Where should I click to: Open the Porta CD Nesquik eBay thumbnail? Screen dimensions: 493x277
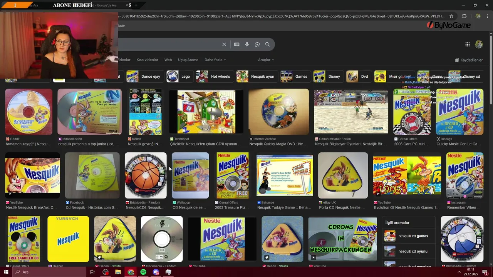coord(343,175)
